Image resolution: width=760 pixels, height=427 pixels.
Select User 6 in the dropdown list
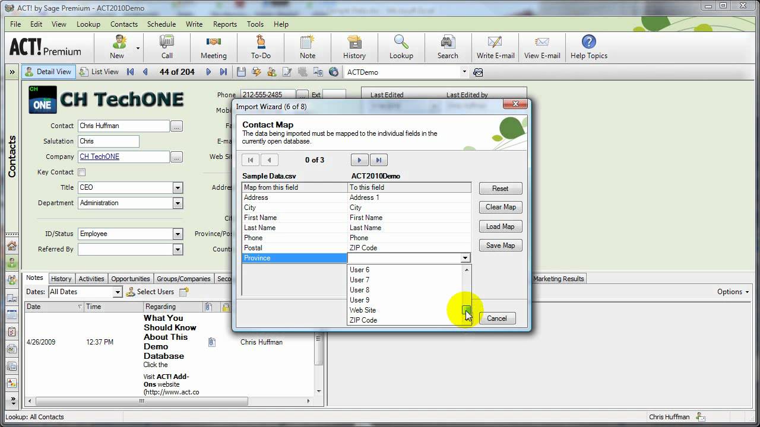coord(405,270)
